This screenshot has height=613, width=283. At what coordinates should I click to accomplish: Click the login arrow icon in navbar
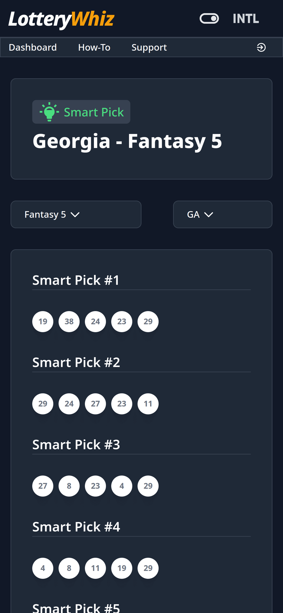point(261,47)
